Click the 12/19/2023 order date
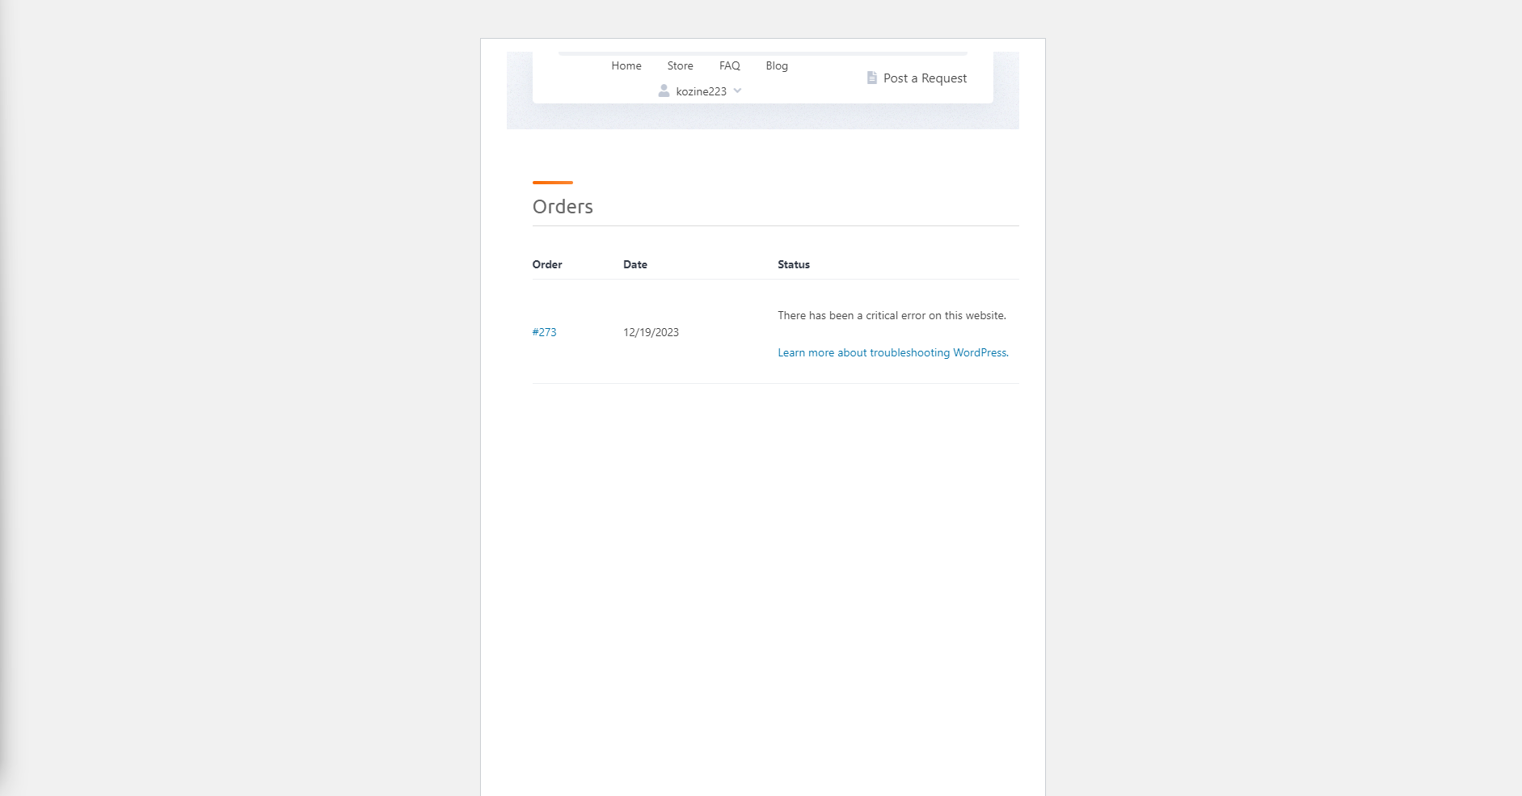This screenshot has height=796, width=1522. [651, 332]
